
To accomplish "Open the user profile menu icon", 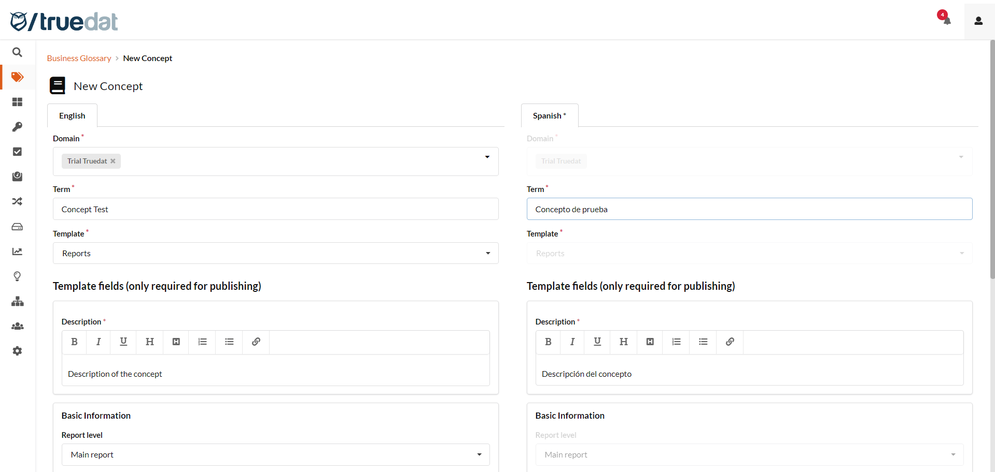I will pos(978,21).
